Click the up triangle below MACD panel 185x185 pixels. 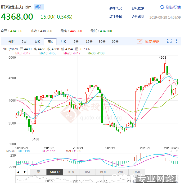18,172
